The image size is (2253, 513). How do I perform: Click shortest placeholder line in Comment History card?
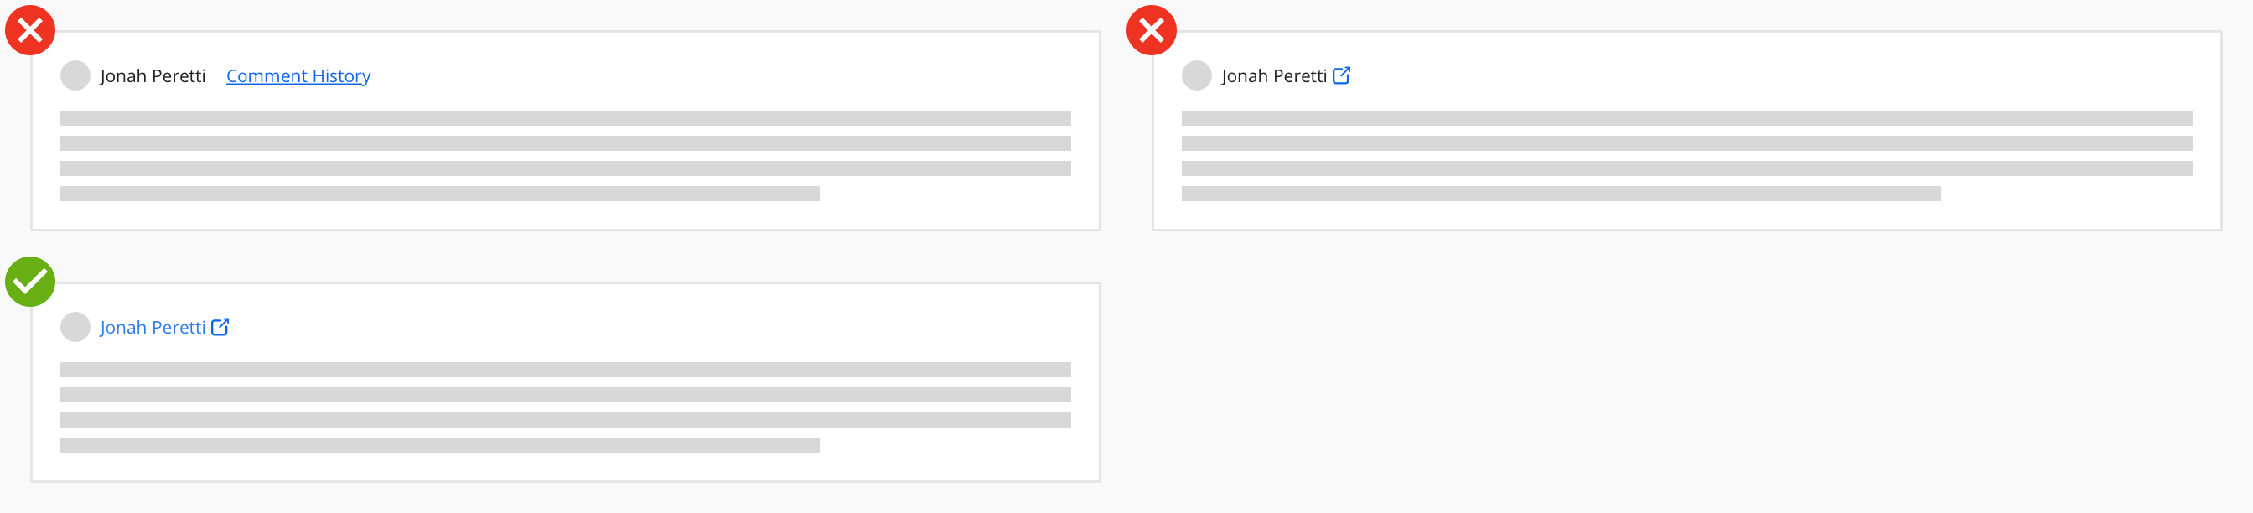point(439,194)
